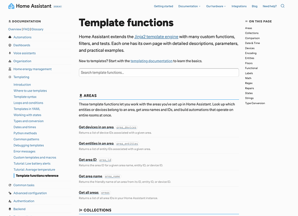Click the Voice assistants microphone icon
This screenshot has width=298, height=216.
10,53
